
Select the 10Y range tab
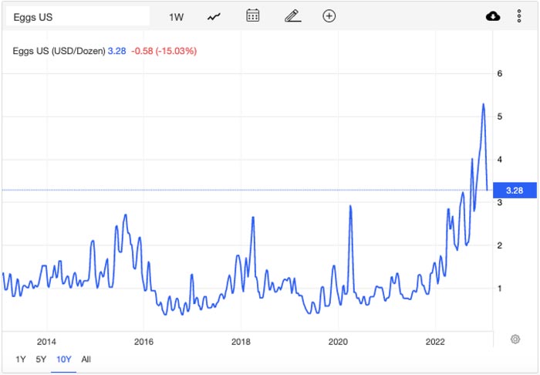(64, 359)
